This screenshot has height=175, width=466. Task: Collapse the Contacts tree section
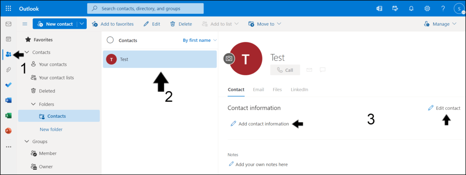click(x=27, y=52)
